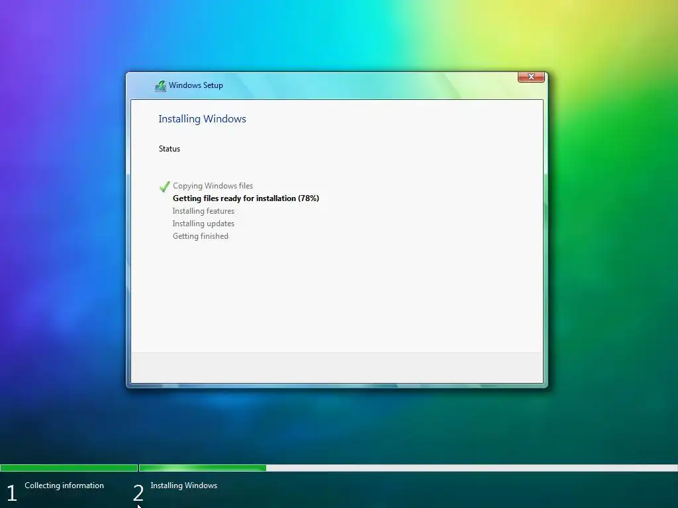Click the Collecting information progress bar segment
678x508 pixels.
coord(69,468)
